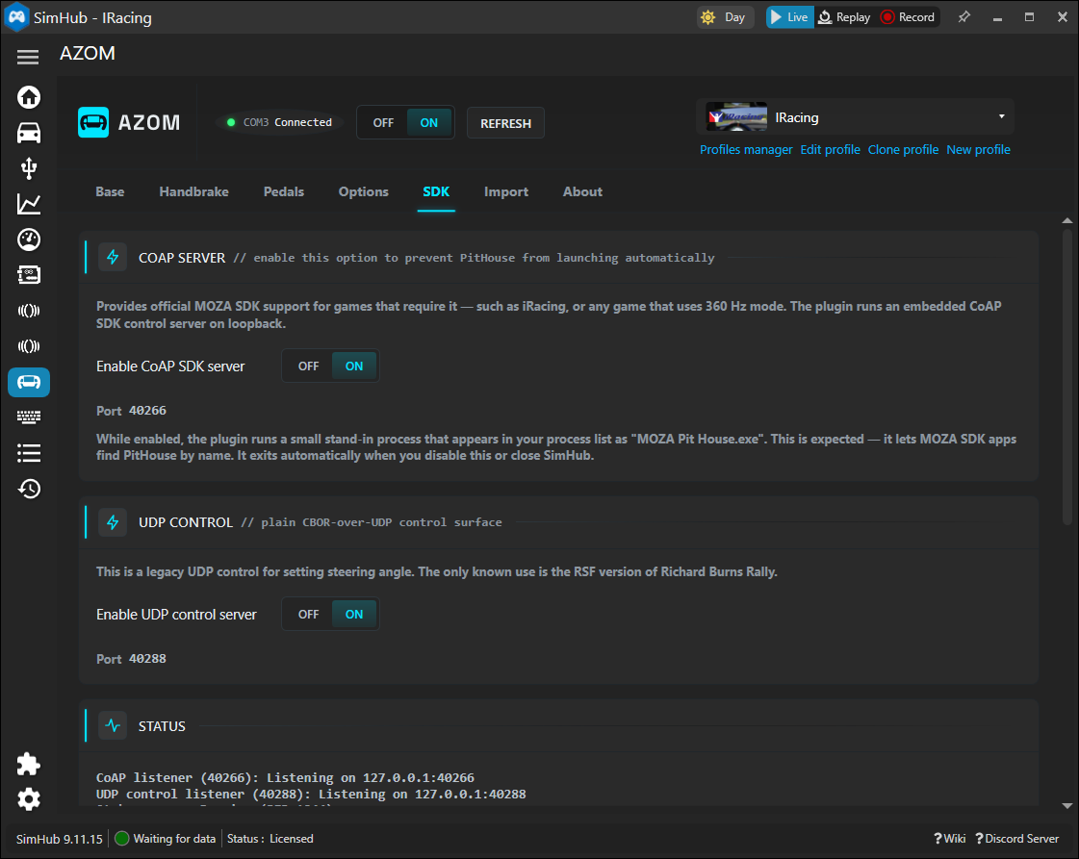
Task: Switch to the Handbrake tab
Action: click(194, 191)
